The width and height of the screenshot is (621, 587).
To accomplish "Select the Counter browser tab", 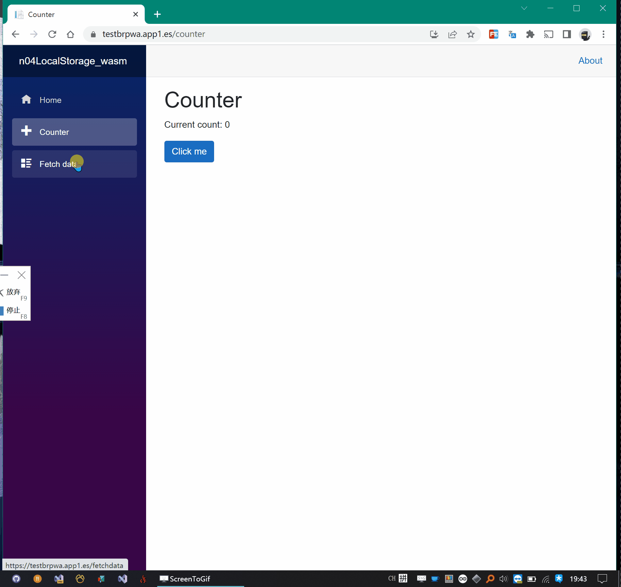I will coord(76,14).
